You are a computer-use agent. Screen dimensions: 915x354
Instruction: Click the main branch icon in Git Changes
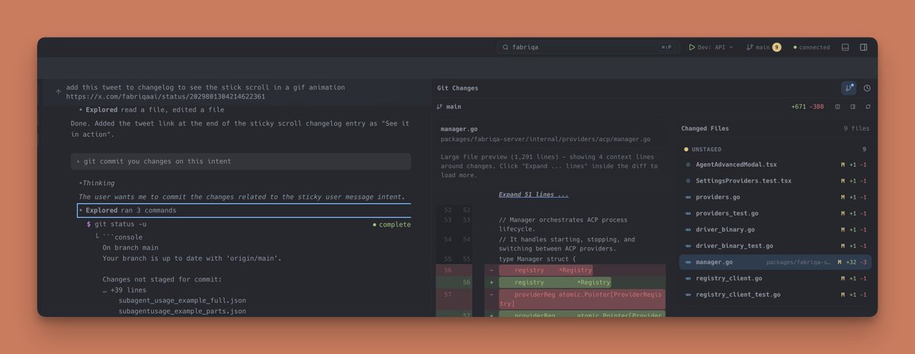coord(441,107)
